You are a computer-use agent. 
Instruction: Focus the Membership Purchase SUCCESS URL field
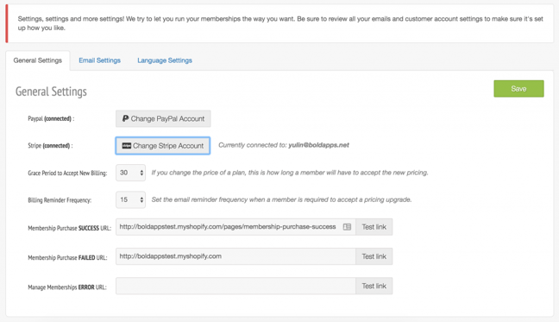coord(236,227)
